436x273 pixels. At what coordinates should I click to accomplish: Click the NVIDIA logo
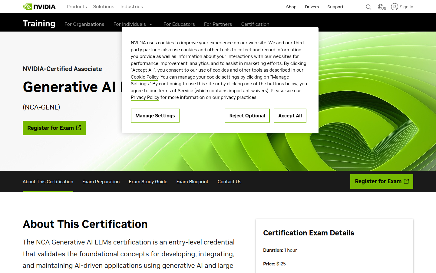tap(39, 7)
